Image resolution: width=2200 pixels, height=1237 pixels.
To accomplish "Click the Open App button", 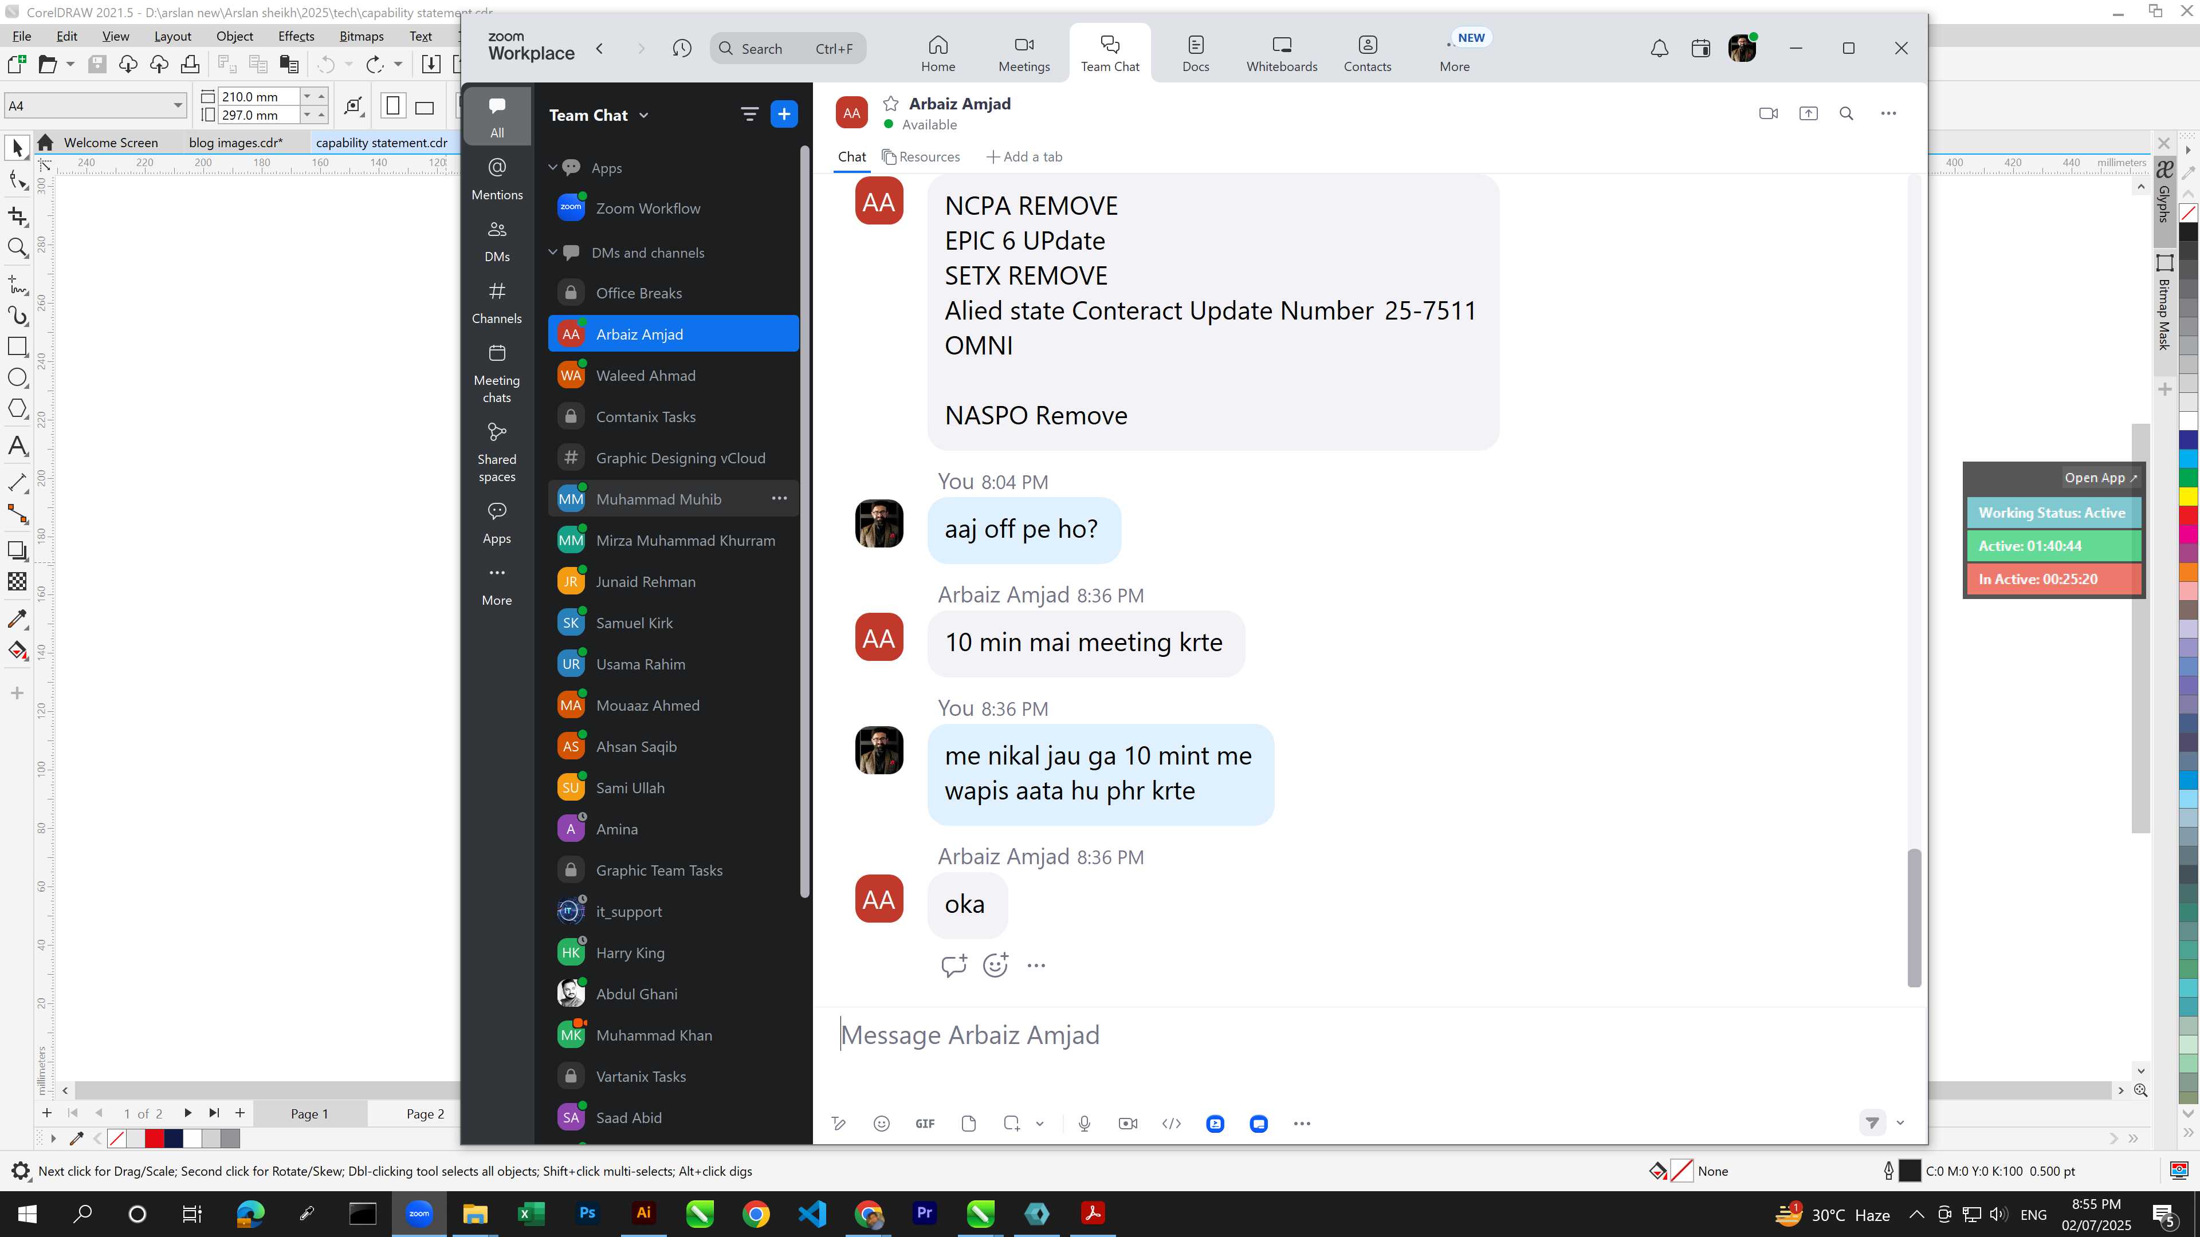I will click(x=2100, y=477).
